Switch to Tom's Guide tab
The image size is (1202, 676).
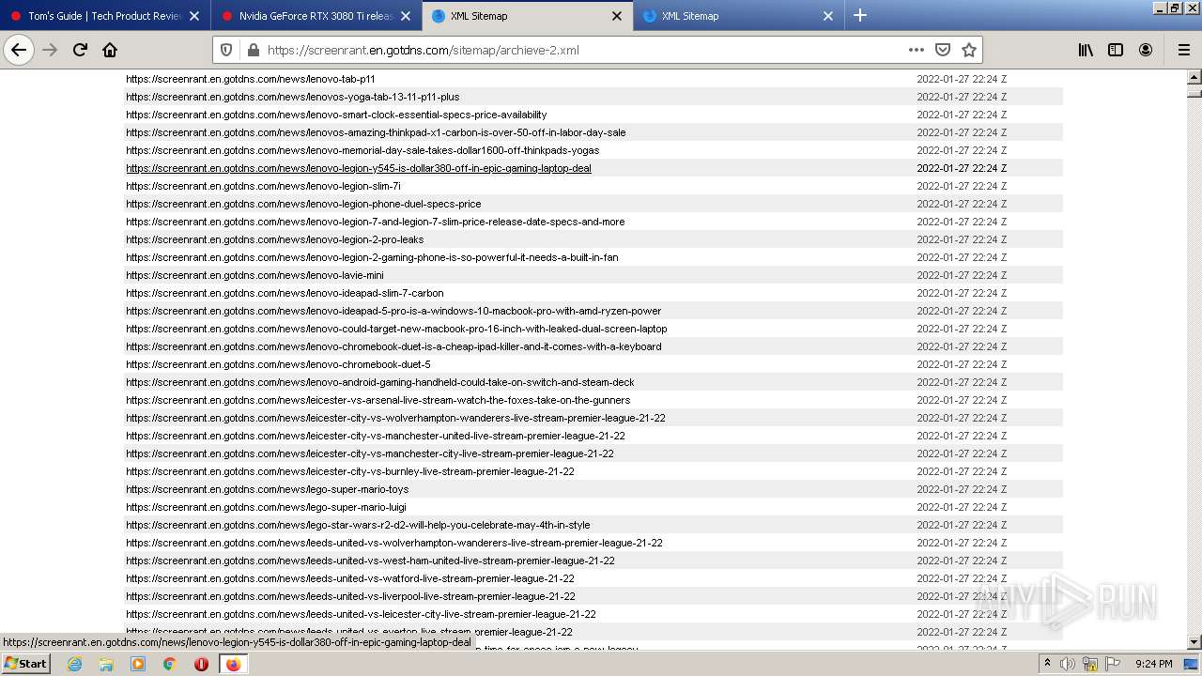tap(105, 16)
